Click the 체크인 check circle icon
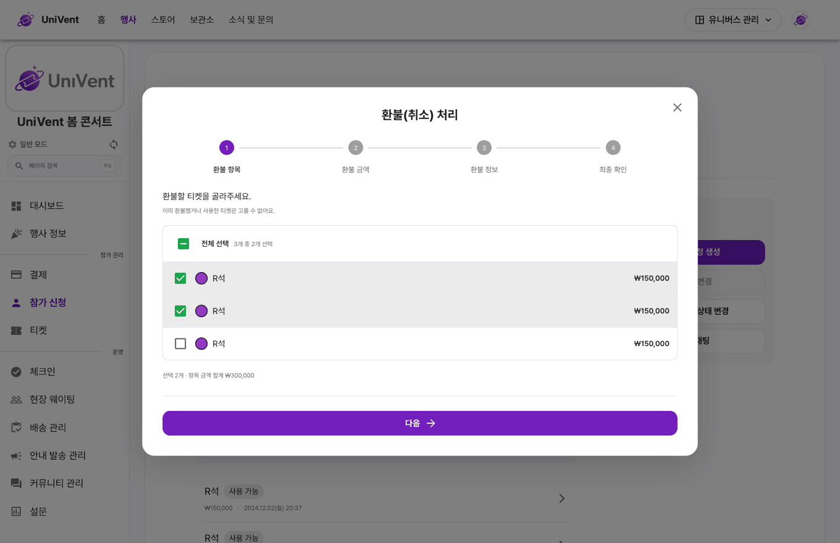840x543 pixels. pos(17,371)
